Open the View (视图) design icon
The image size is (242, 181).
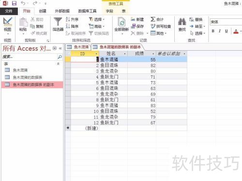point(8,22)
